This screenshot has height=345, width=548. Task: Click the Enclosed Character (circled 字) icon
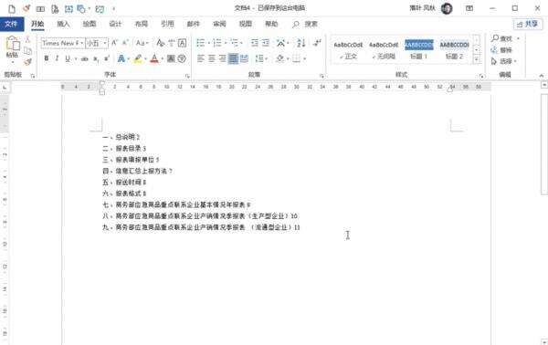point(182,58)
